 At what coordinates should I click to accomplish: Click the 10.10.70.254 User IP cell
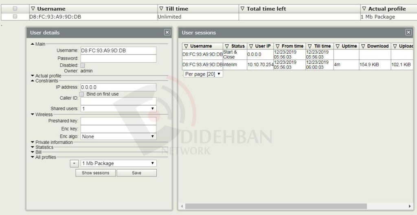(x=260, y=65)
